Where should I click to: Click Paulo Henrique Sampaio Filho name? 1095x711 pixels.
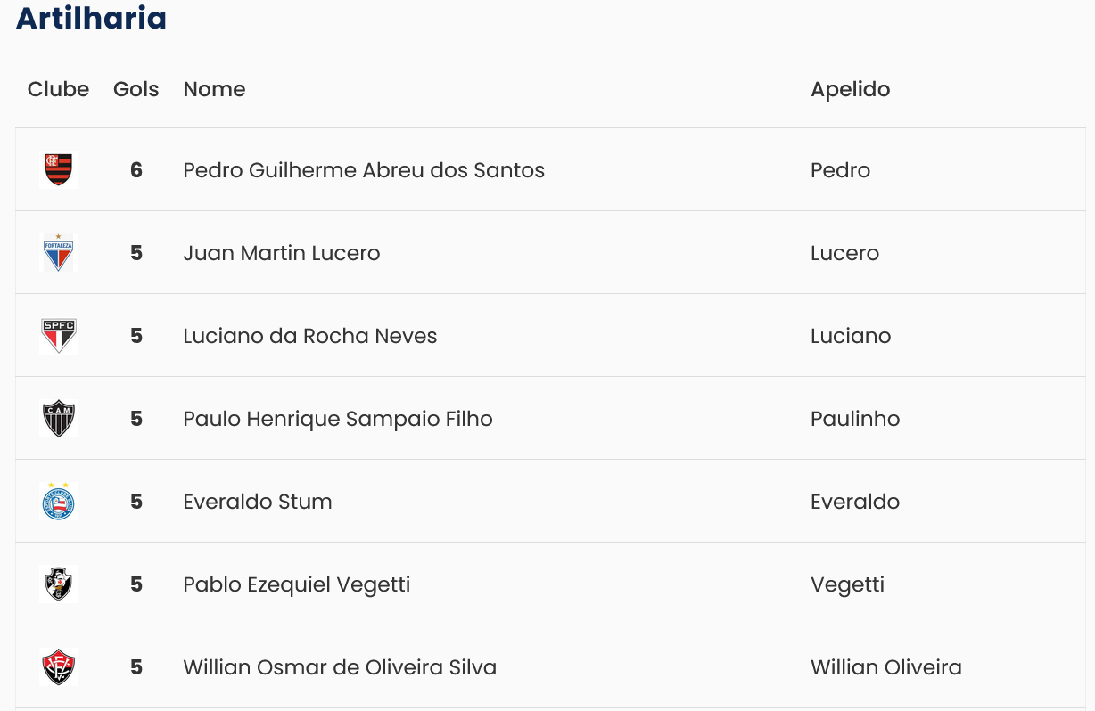click(x=338, y=419)
